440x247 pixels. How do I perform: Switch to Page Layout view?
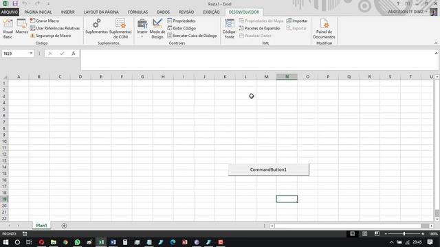click(364, 233)
